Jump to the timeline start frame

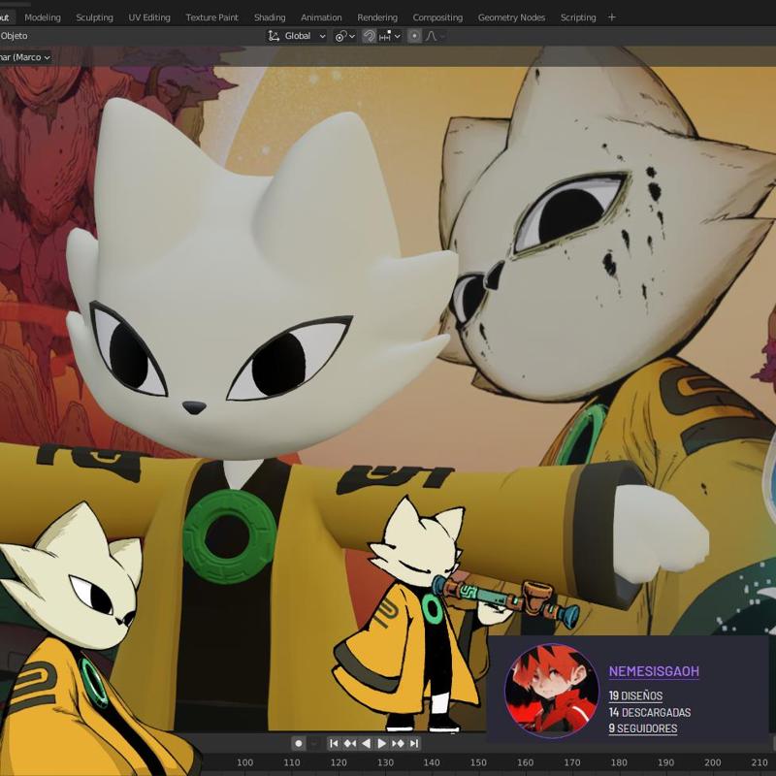(x=334, y=743)
